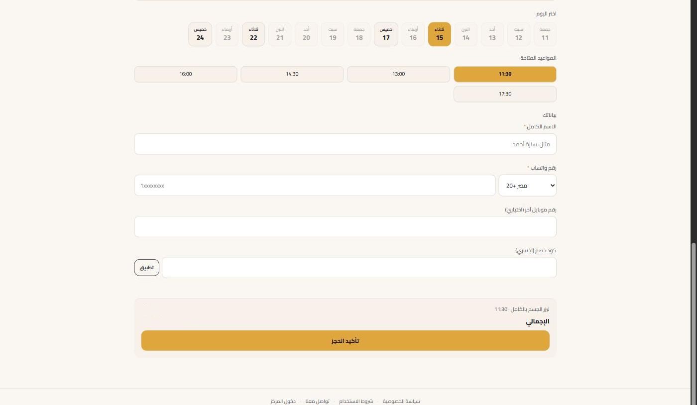The image size is (697, 405).
Task: Choose Tuesday 22 day chip
Action: point(253,34)
